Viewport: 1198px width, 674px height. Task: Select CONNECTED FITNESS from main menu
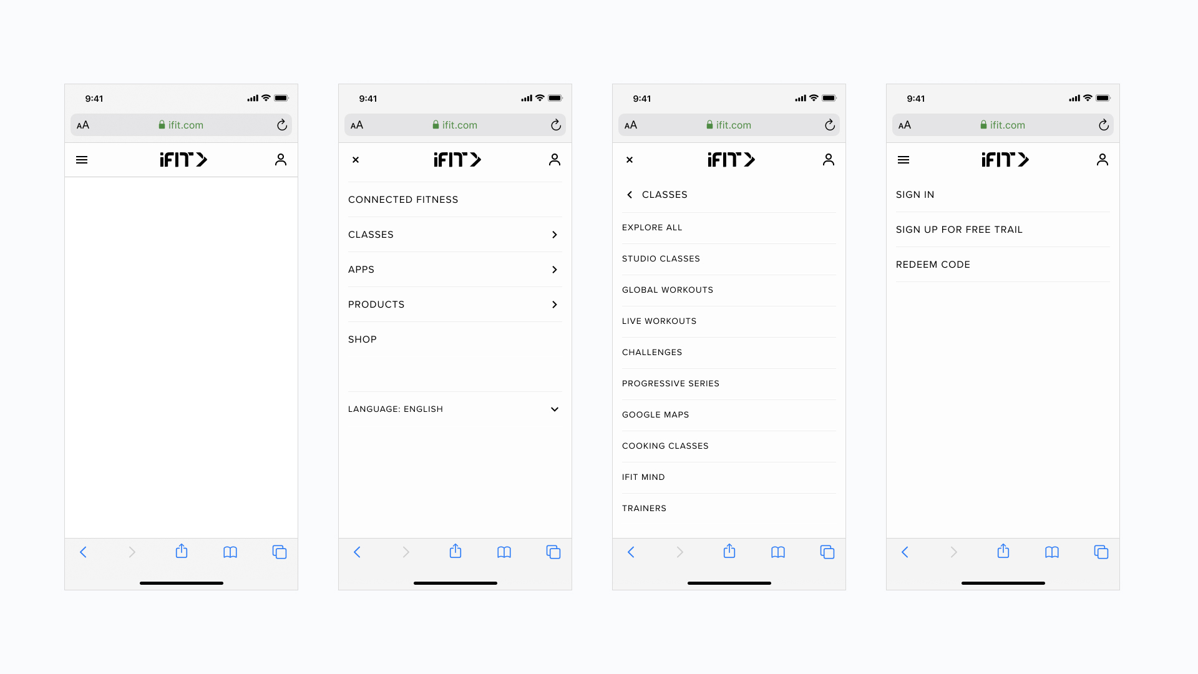403,199
